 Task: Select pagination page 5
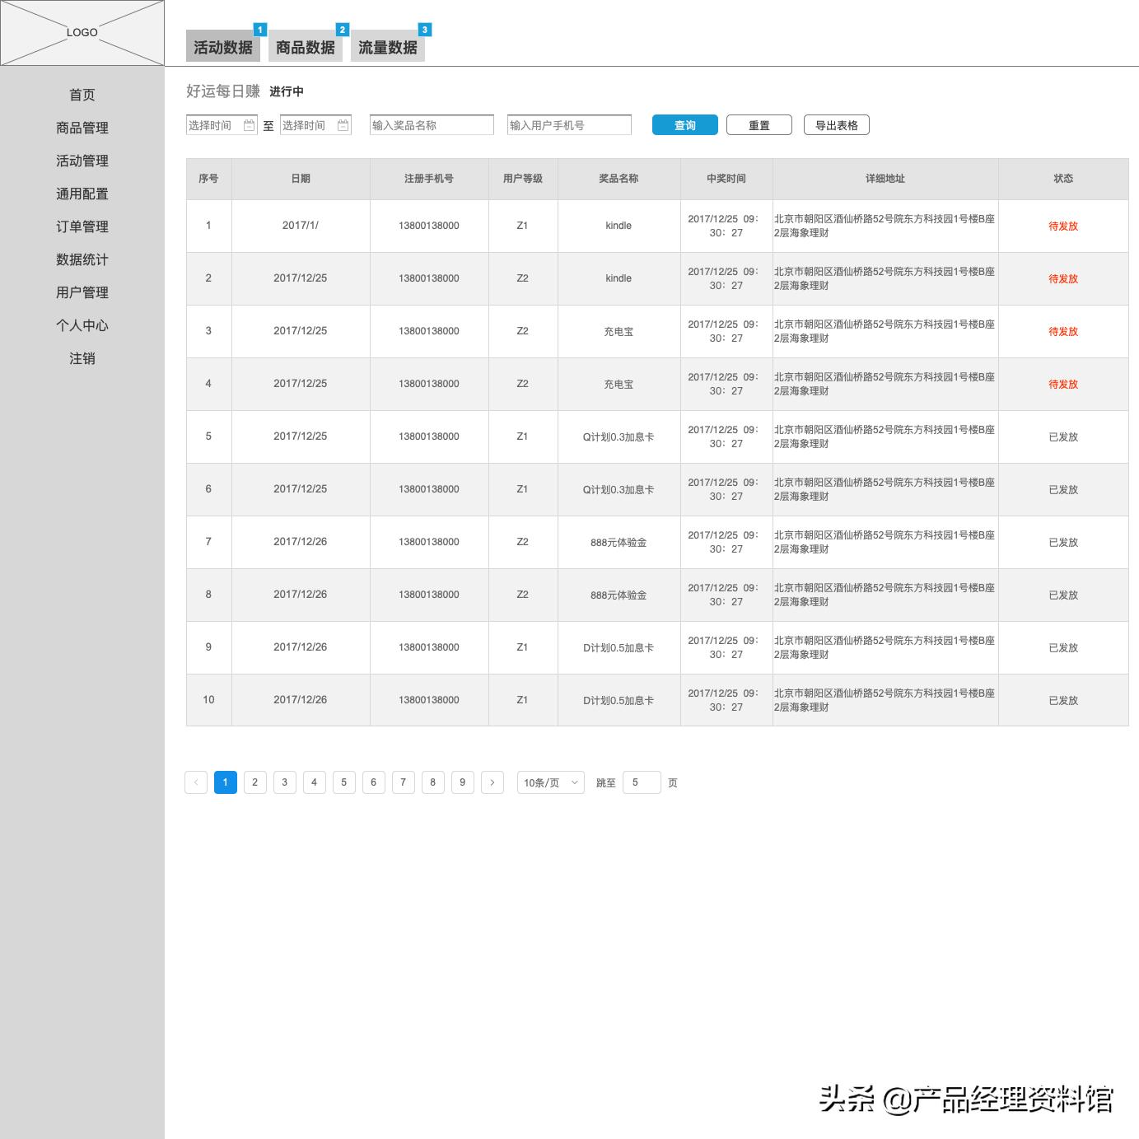click(343, 782)
